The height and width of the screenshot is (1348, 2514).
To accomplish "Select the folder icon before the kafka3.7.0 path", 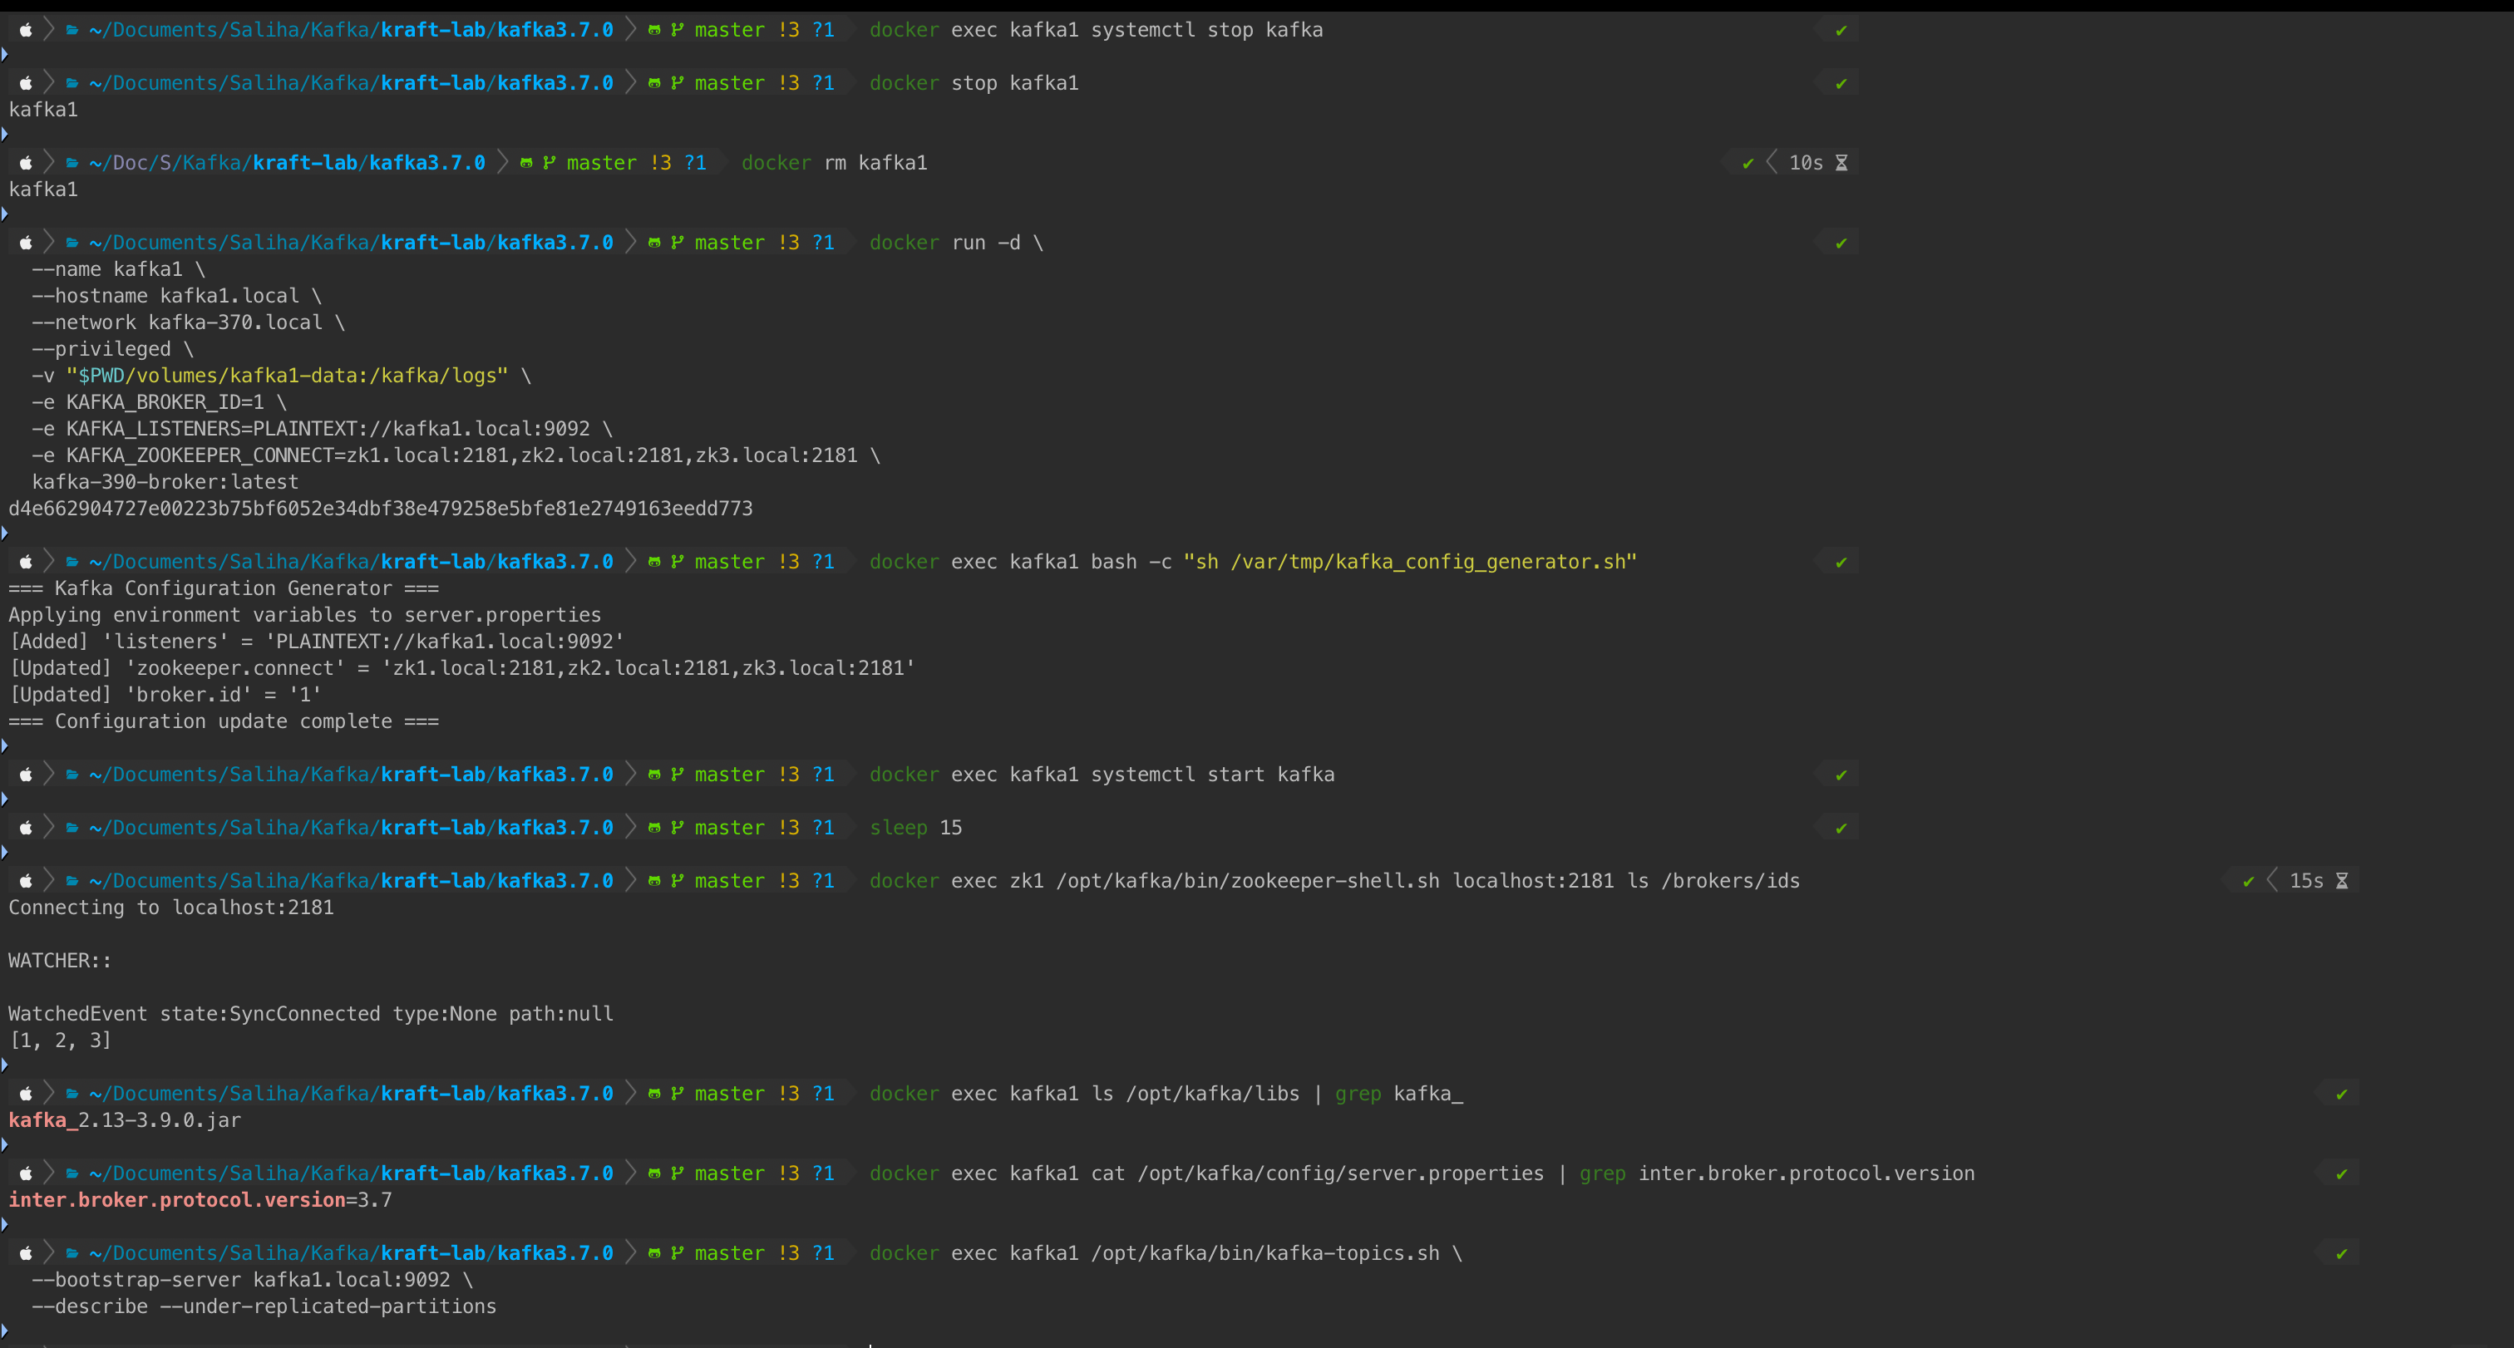I will point(71,29).
